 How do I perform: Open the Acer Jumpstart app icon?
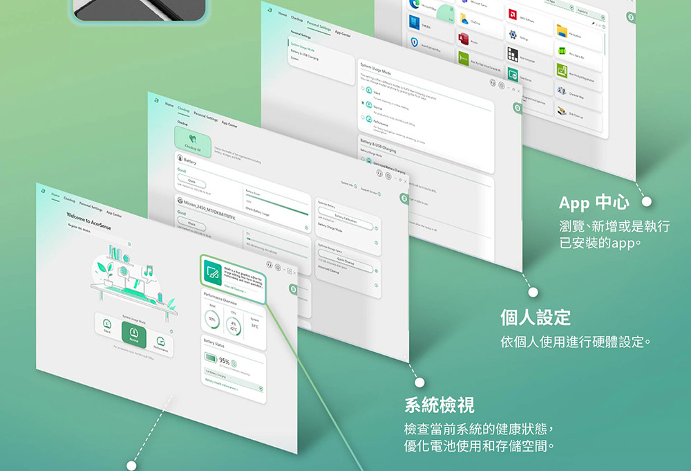pyautogui.click(x=513, y=54)
